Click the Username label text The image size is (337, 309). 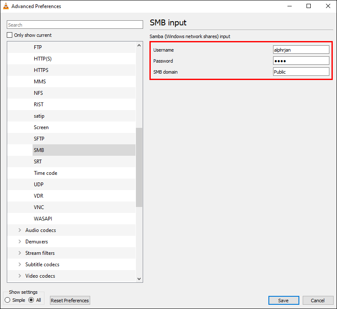pos(163,50)
